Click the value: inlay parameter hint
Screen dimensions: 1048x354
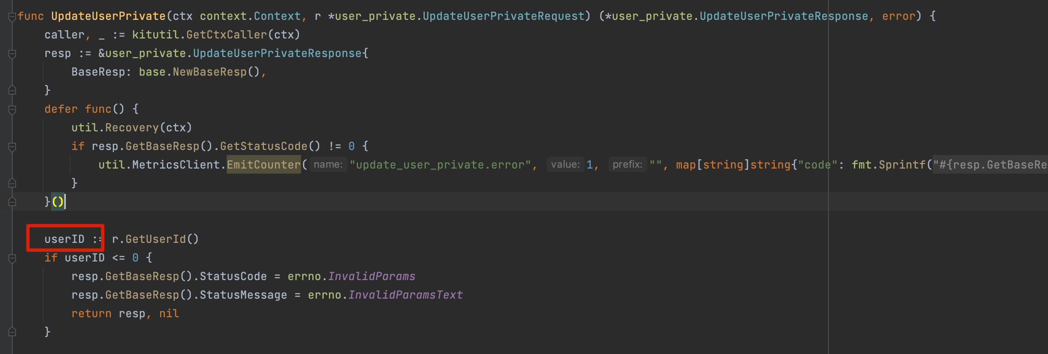565,164
